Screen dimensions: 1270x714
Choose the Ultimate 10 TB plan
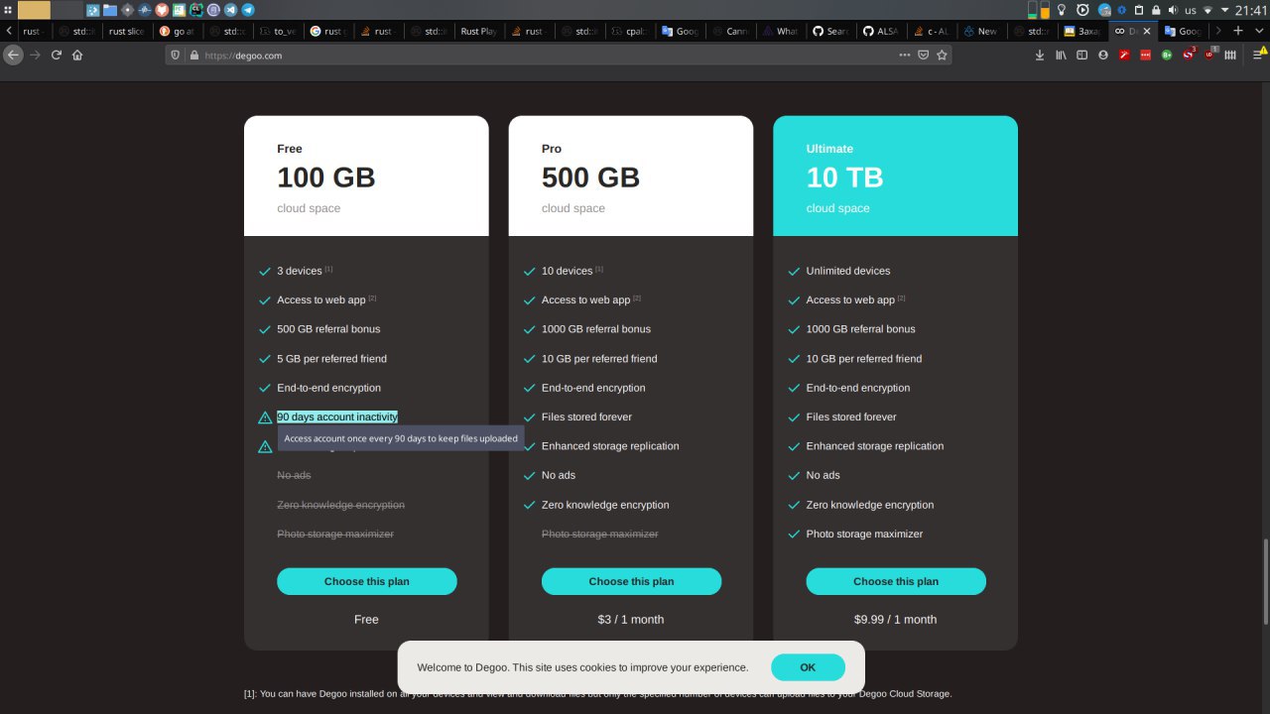click(896, 581)
